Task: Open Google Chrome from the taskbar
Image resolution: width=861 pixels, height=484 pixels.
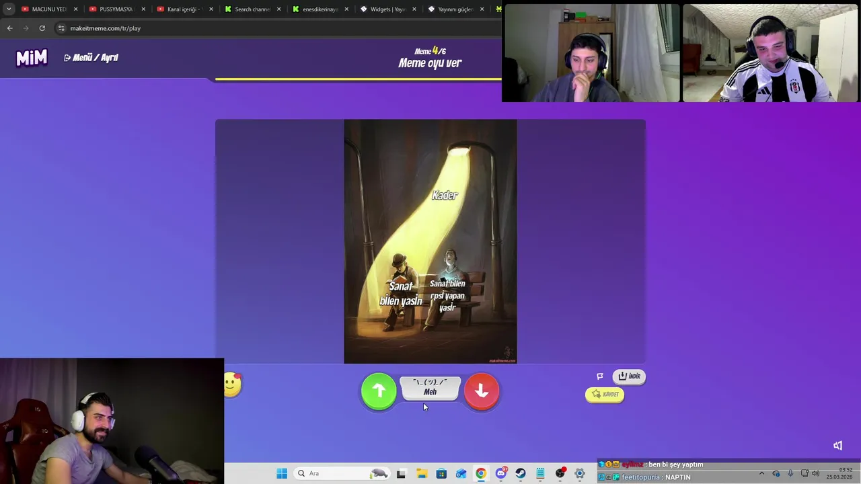Action: (481, 473)
